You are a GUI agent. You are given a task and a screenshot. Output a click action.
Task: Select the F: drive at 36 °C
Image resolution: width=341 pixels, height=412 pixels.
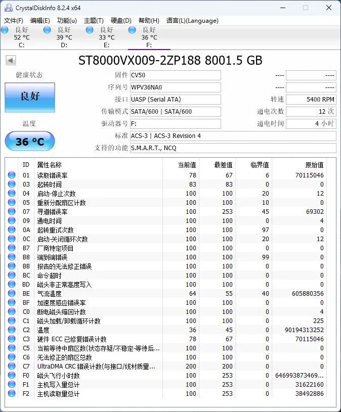pos(149,37)
